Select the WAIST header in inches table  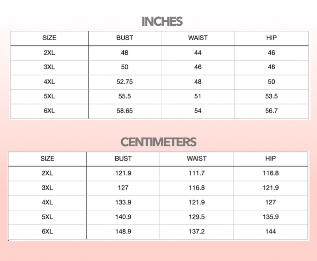pyautogui.click(x=198, y=38)
